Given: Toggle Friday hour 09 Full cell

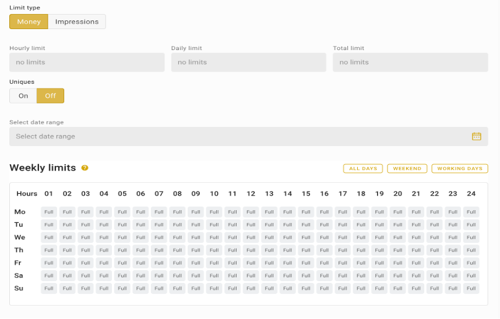Looking at the screenshot, I should (196, 263).
